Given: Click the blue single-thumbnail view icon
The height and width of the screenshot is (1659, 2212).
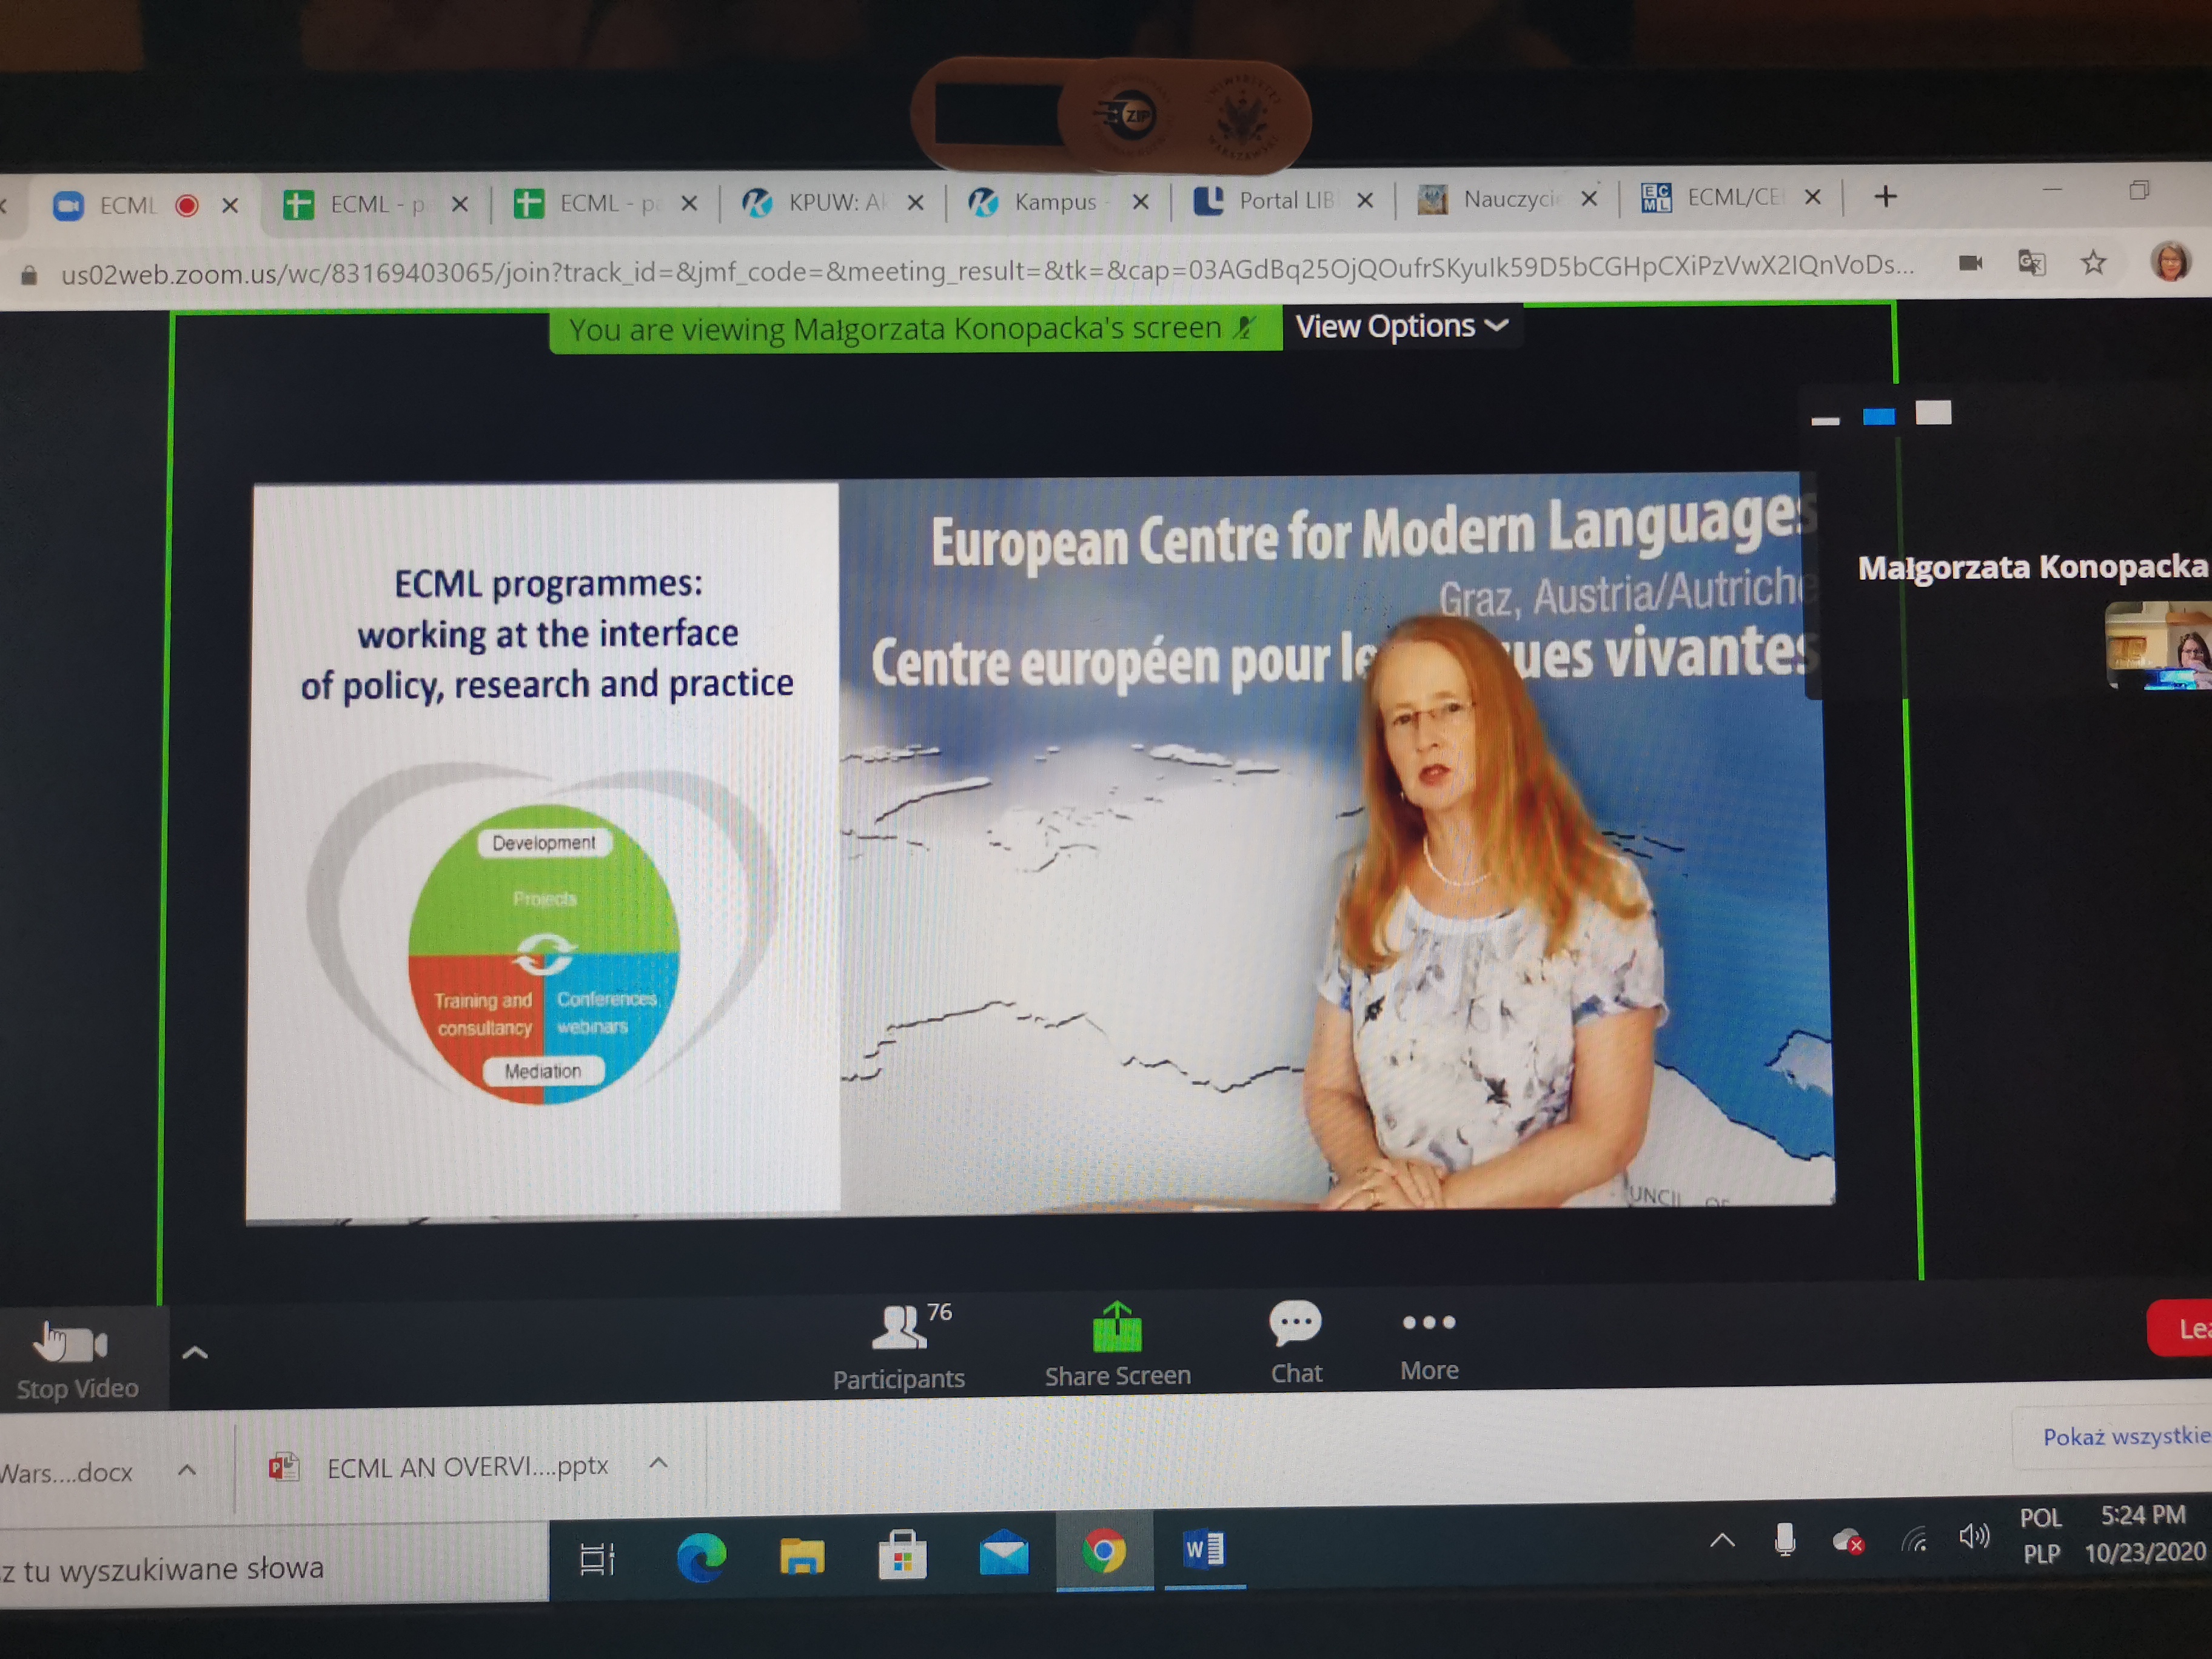Looking at the screenshot, I should [1879, 416].
